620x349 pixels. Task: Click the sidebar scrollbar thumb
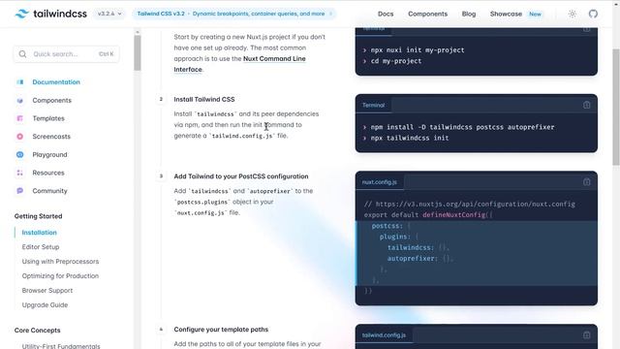138,53
